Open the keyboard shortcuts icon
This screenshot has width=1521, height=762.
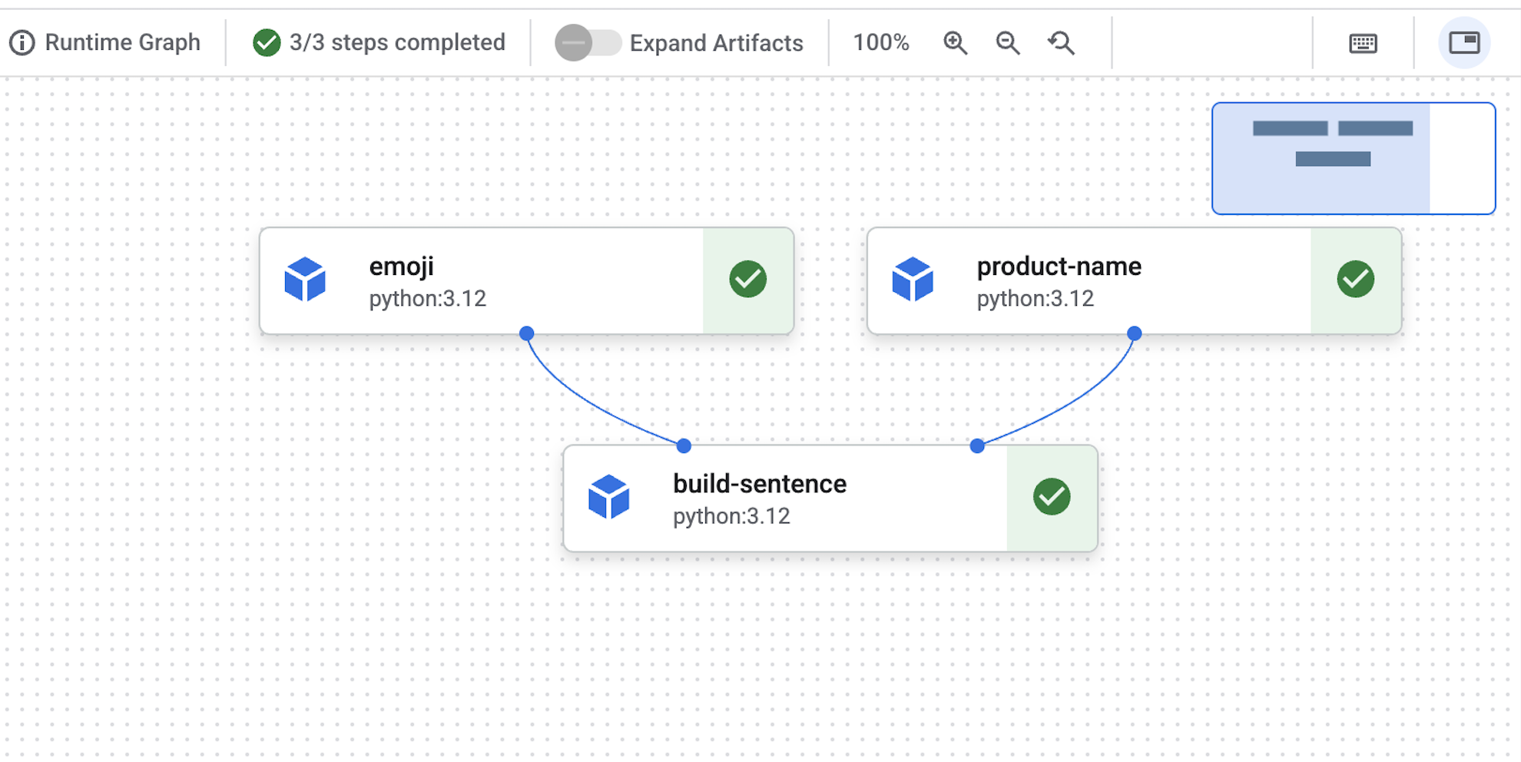point(1363,43)
